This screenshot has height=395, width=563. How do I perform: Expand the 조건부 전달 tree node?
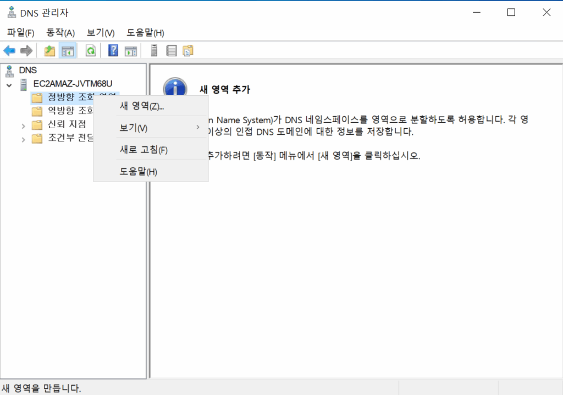pos(23,139)
